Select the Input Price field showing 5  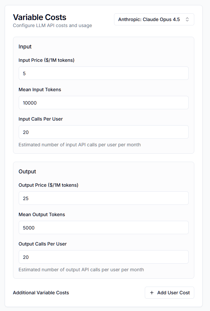coord(103,73)
